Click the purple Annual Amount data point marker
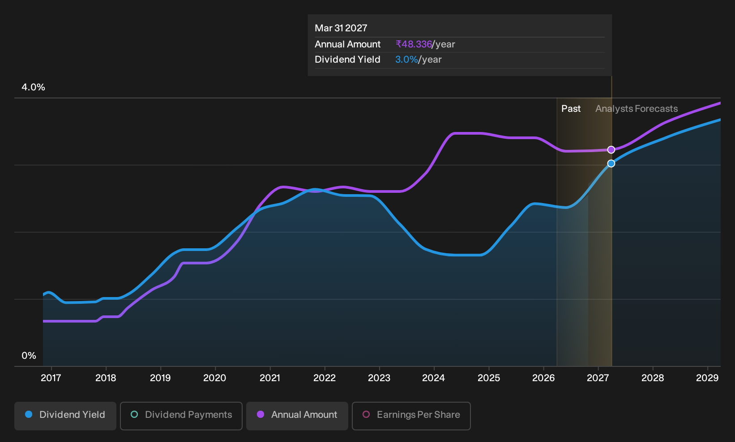 (611, 149)
